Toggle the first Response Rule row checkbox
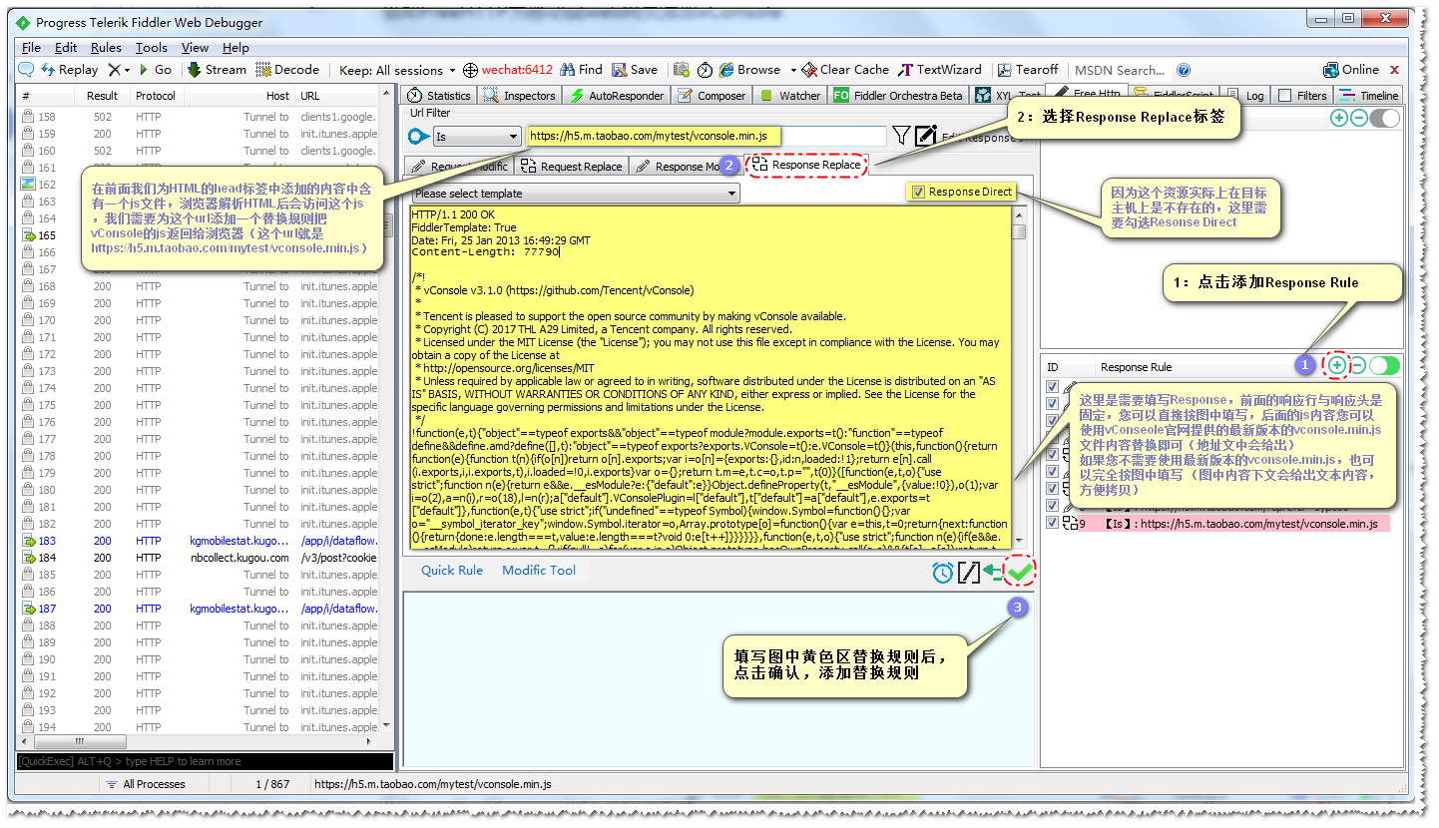Image resolution: width=1439 pixels, height=828 pixels. (1051, 387)
